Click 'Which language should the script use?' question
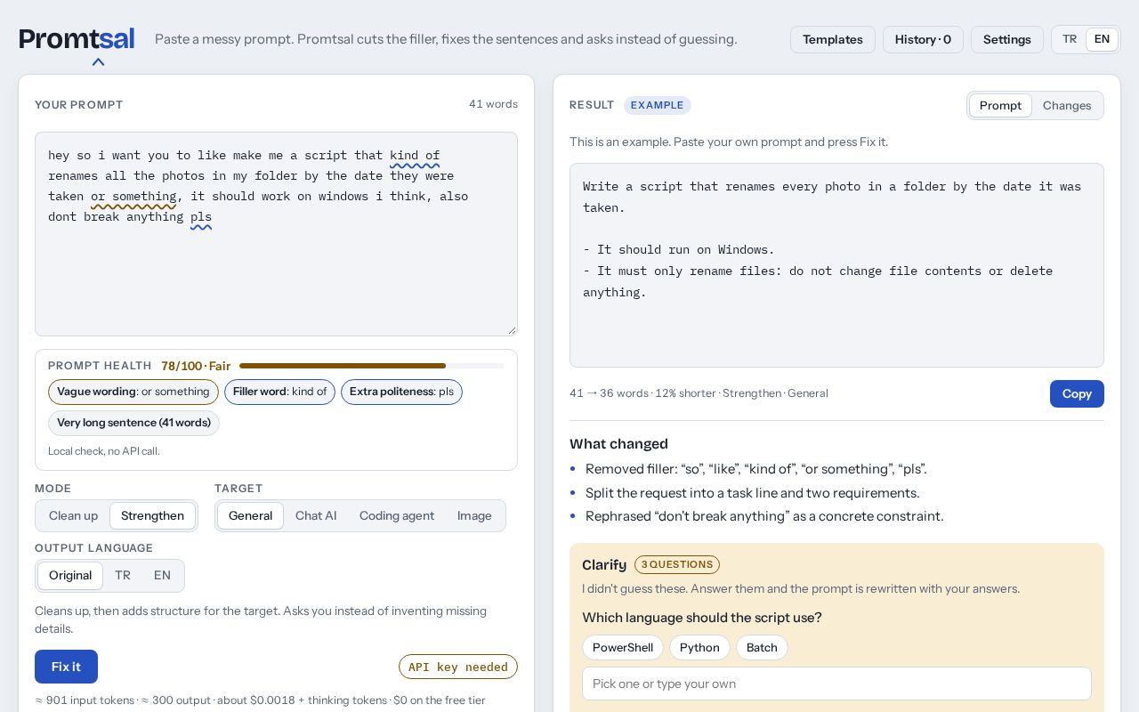 pyautogui.click(x=702, y=618)
